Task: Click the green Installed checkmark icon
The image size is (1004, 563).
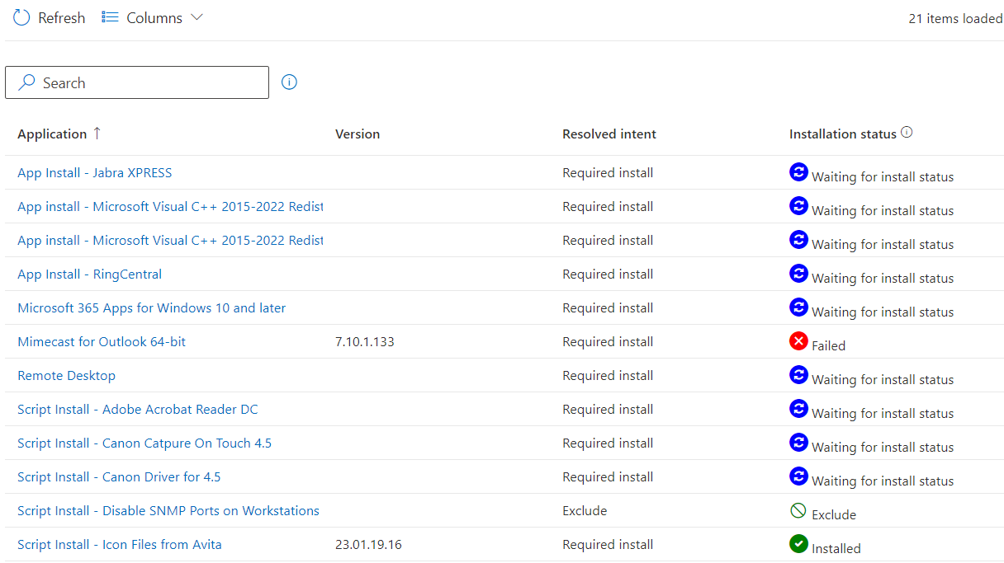Action: (x=798, y=544)
